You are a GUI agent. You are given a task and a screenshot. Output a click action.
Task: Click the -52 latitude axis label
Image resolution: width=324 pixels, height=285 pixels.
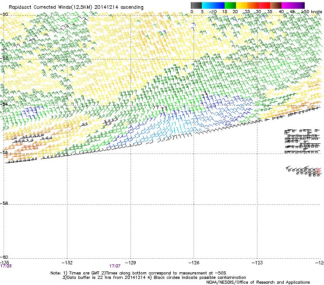[x=4, y=58]
